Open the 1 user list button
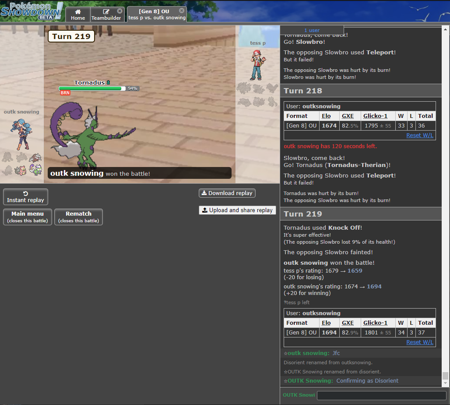The image size is (450, 405). tap(312, 30)
